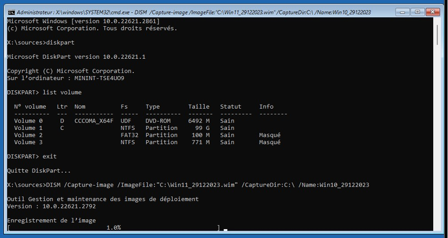This screenshot has width=448, height=238.
Task: Minimize the command prompt window
Action: pos(403,12)
